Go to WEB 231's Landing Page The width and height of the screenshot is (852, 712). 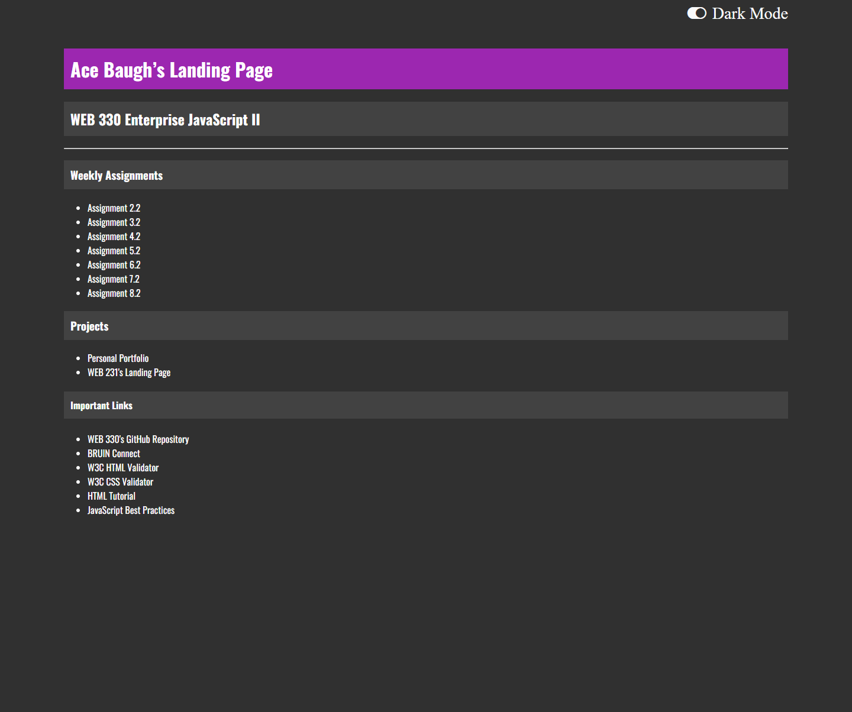[x=129, y=373]
